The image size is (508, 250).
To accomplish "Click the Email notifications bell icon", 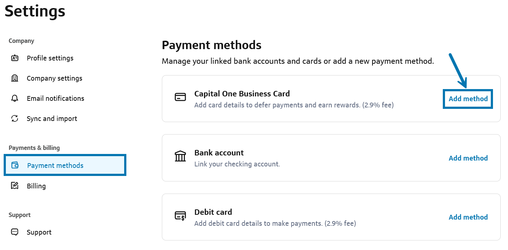I will 15,99.
